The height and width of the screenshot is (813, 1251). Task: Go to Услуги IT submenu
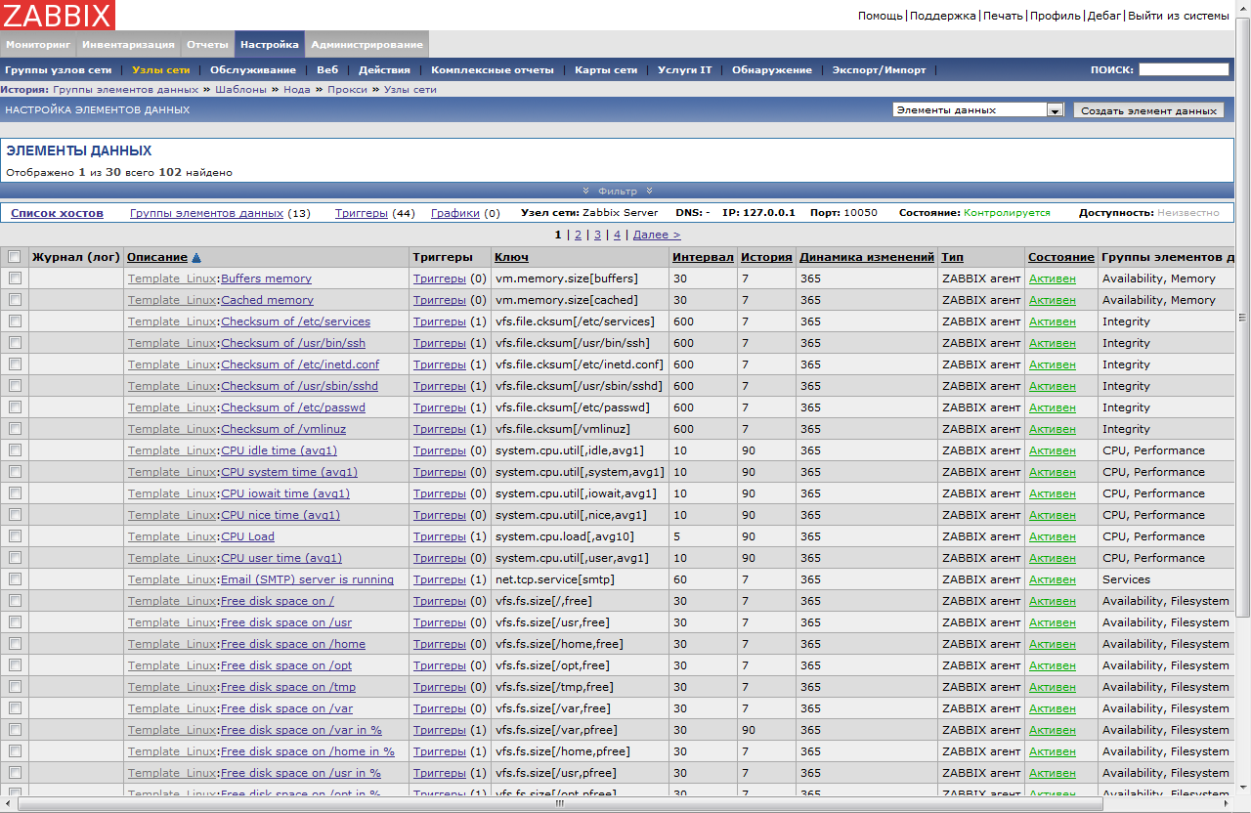(x=685, y=70)
